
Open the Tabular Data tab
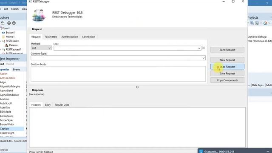[62, 105]
